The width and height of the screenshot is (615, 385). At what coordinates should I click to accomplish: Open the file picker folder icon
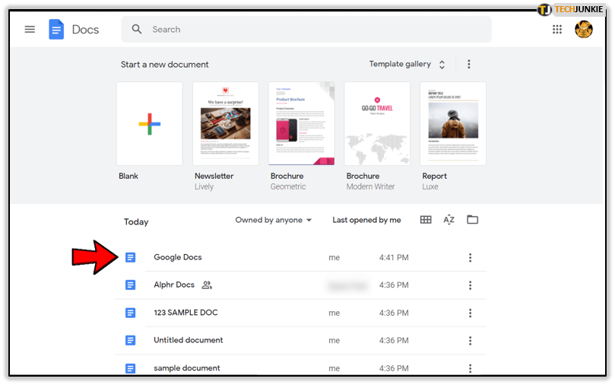tap(472, 220)
